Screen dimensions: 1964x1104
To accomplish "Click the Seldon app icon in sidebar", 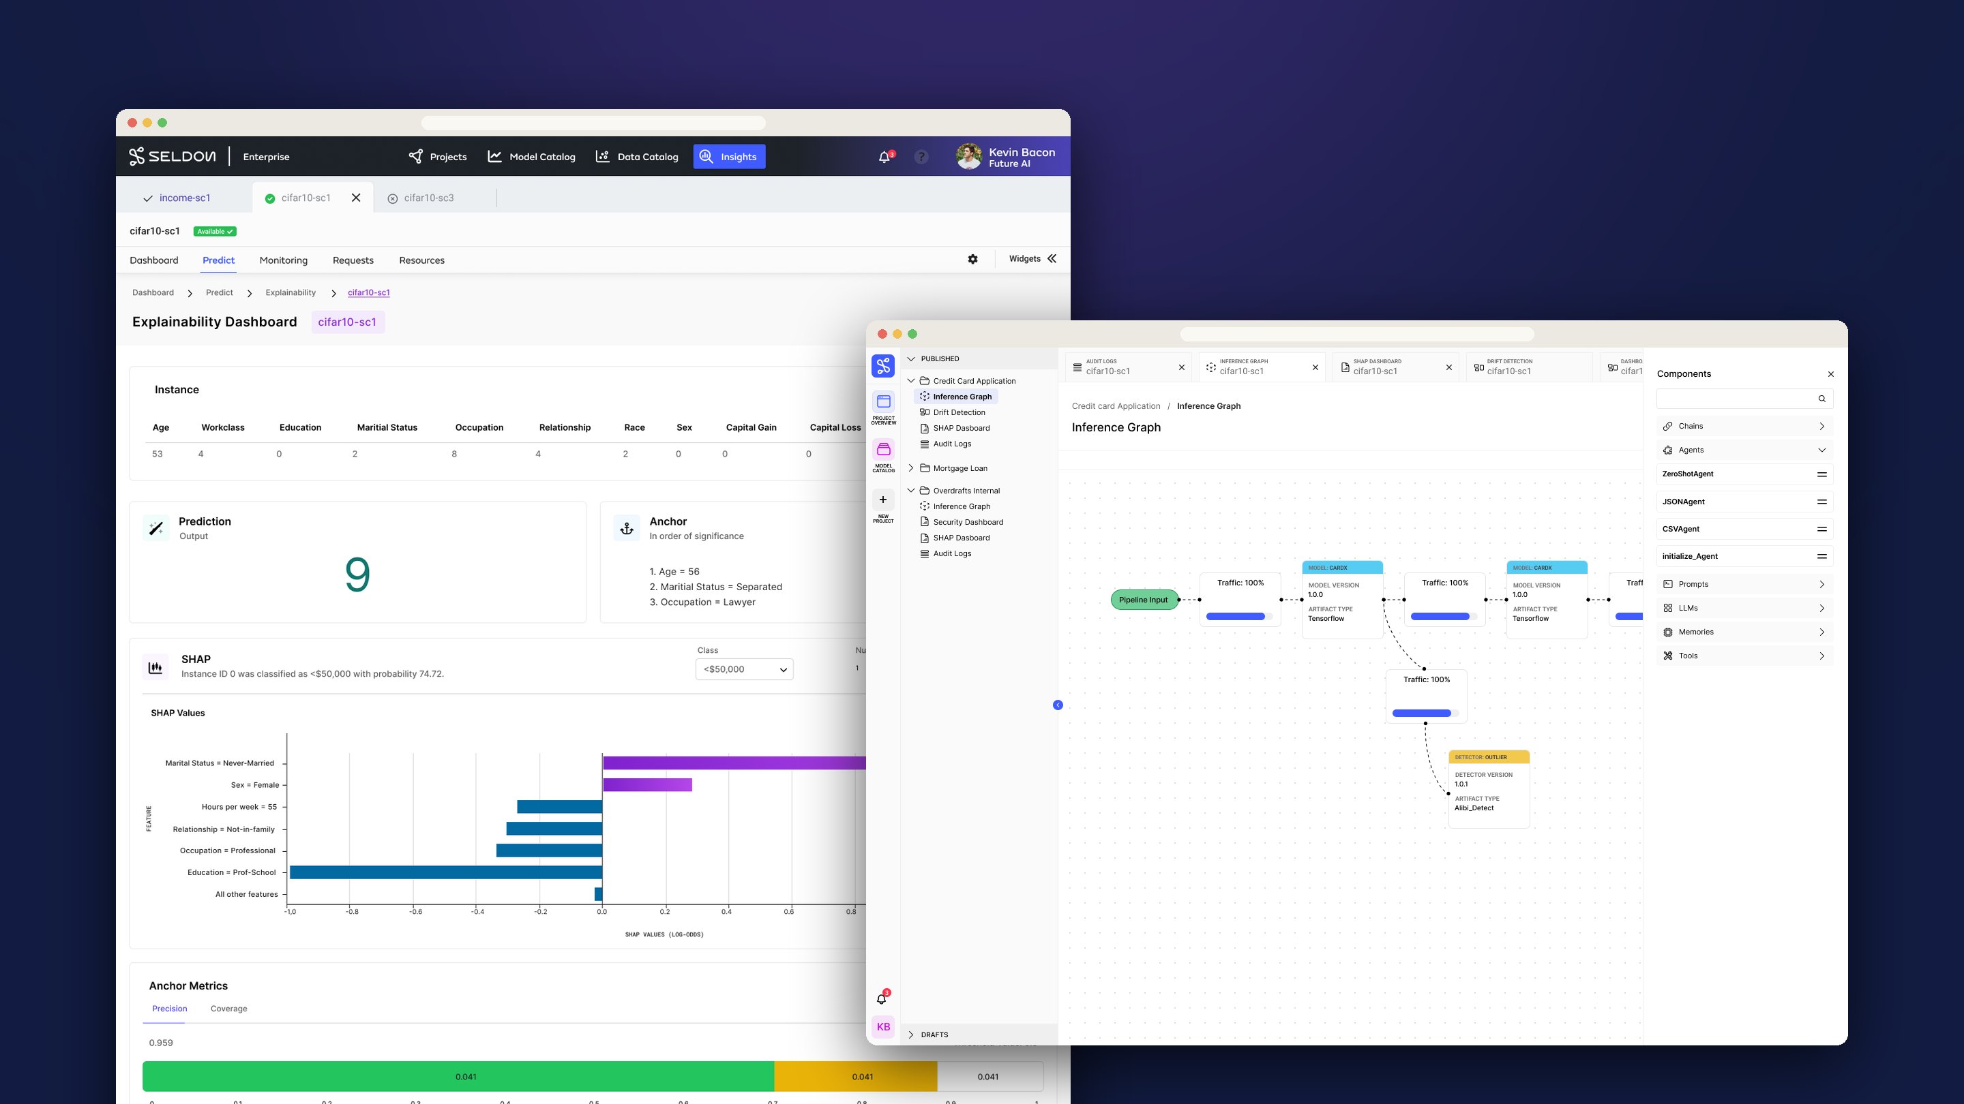I will 883,366.
